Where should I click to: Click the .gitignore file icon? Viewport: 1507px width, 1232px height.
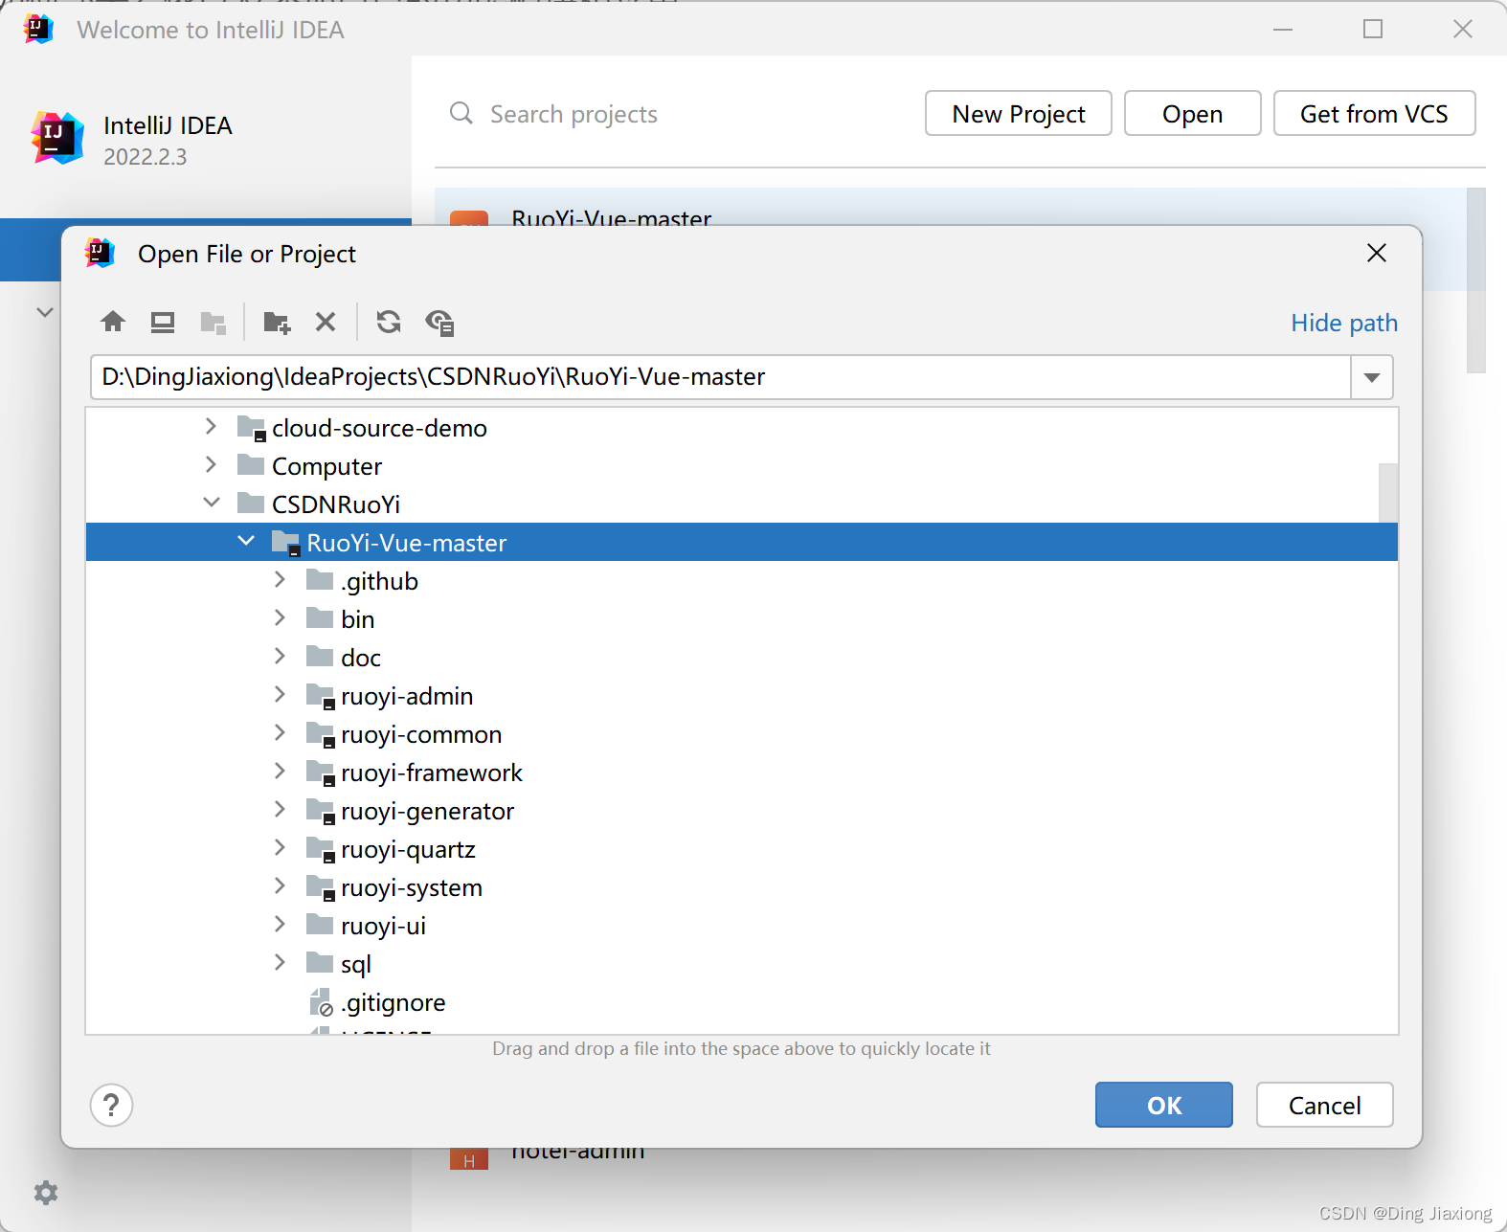[x=322, y=1002]
